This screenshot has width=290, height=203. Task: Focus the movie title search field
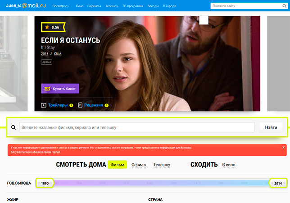(x=137, y=127)
